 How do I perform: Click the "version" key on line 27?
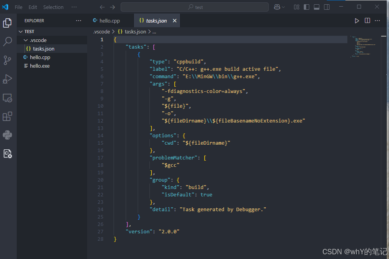(139, 232)
